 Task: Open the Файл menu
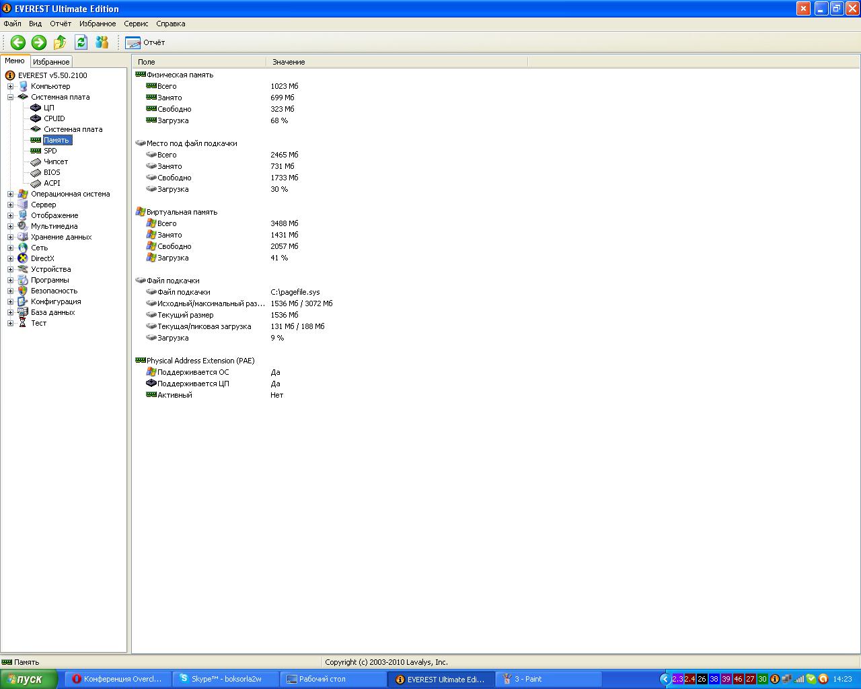click(12, 24)
